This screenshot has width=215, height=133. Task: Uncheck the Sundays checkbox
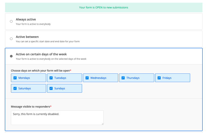pos(51,88)
